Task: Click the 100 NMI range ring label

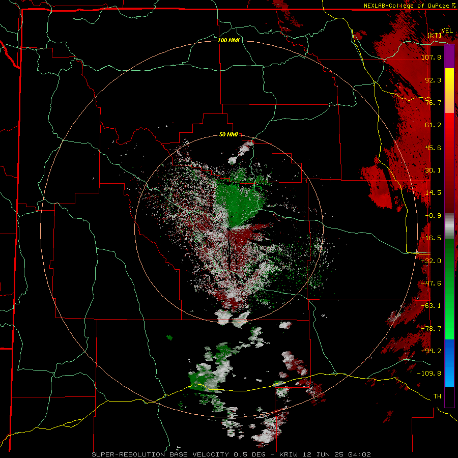Action: tap(228, 40)
